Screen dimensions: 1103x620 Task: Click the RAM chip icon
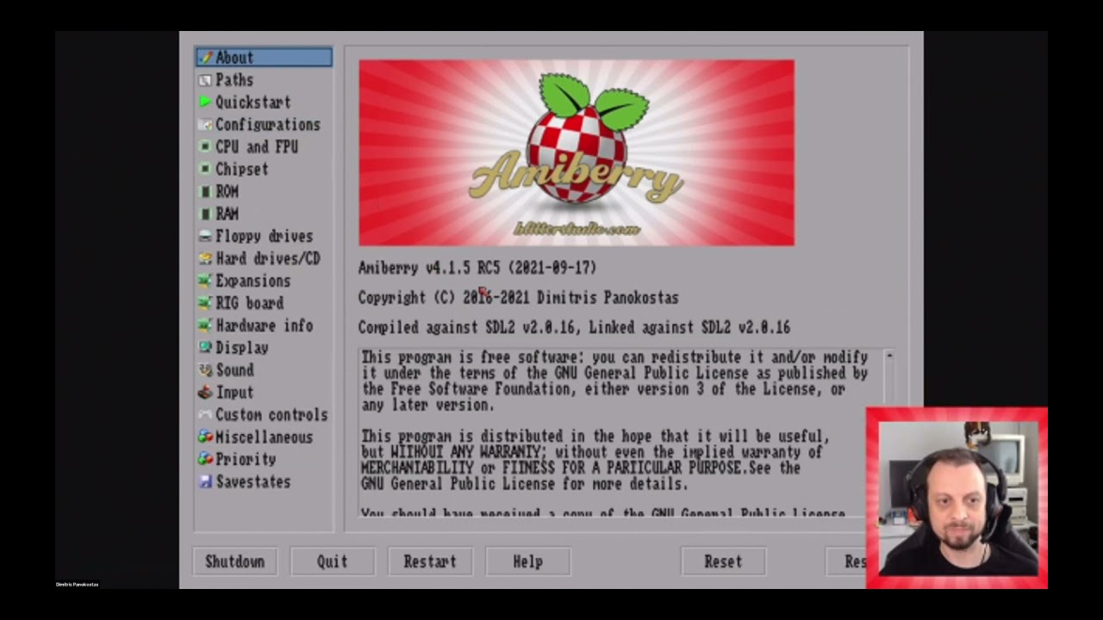point(204,214)
